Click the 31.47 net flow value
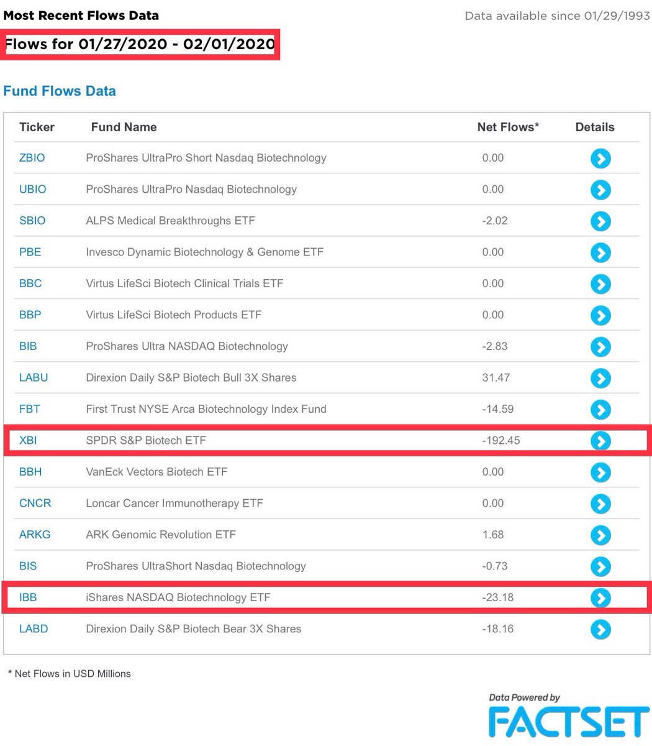The height and width of the screenshot is (746, 652). [x=497, y=377]
